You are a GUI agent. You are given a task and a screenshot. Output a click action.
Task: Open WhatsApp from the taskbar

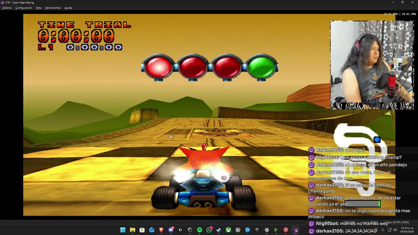[x=209, y=230]
